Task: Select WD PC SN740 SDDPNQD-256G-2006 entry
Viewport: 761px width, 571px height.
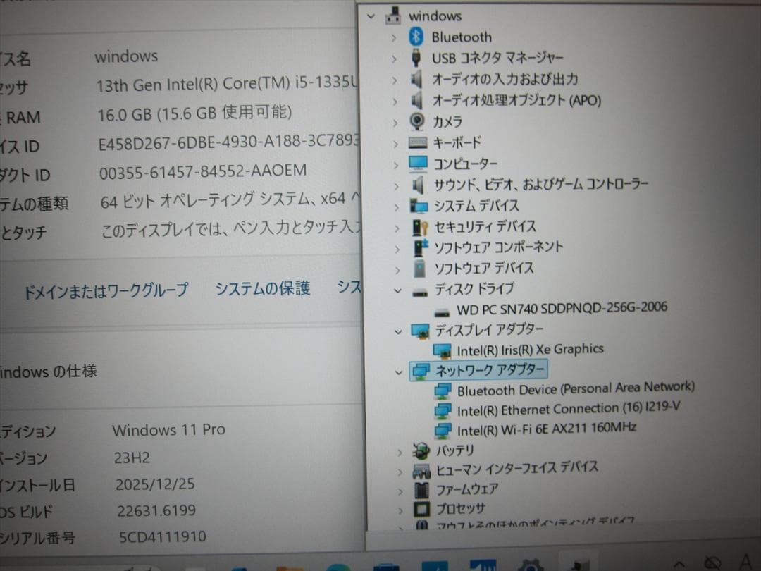Action: pos(562,308)
